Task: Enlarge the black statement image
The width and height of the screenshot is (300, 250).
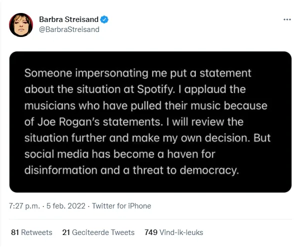Action: tap(150, 121)
